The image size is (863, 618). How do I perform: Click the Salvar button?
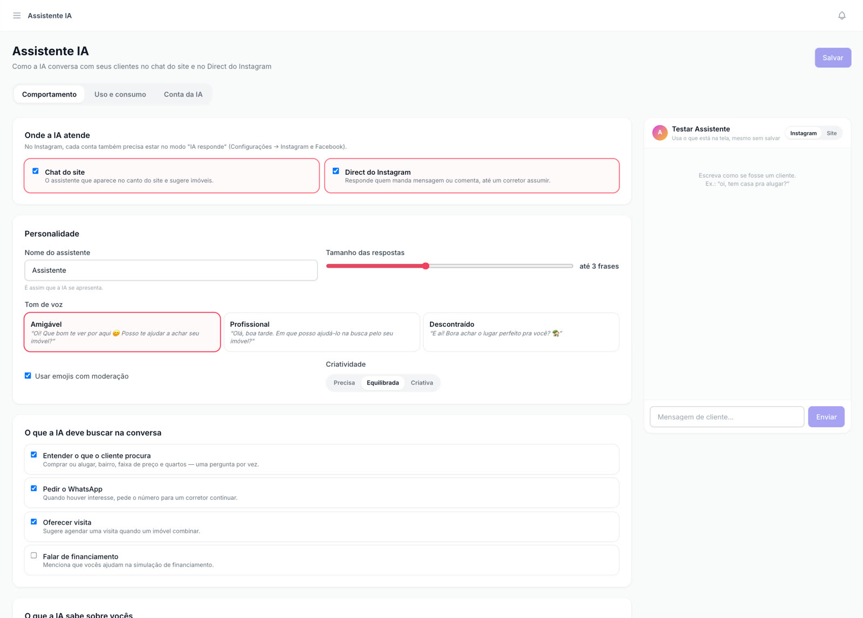tap(833, 58)
